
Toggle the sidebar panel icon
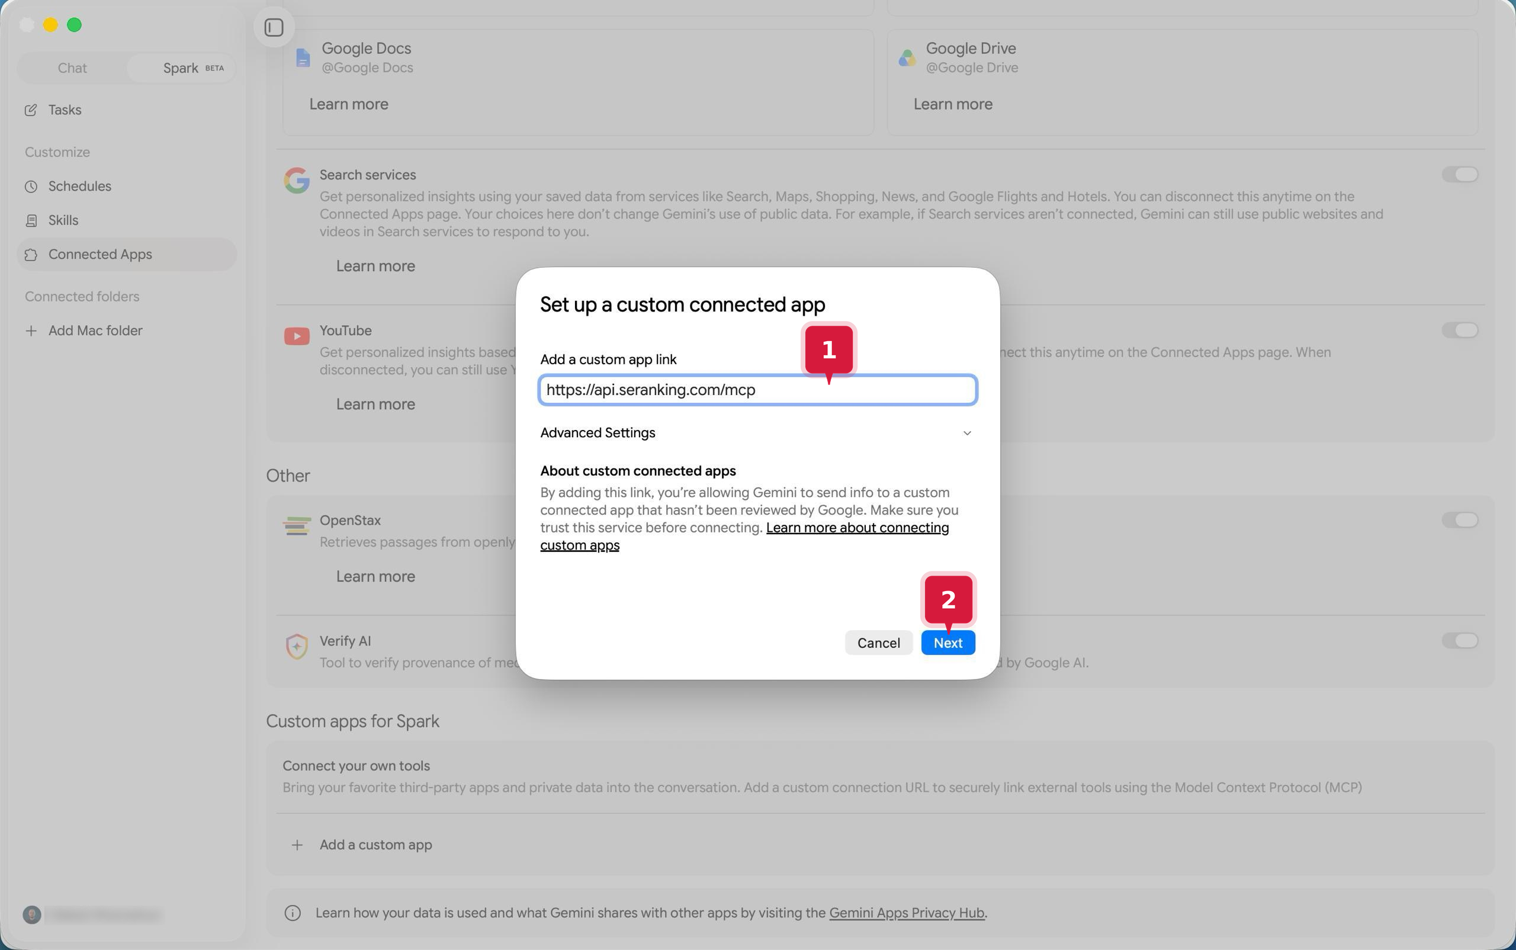click(x=274, y=28)
